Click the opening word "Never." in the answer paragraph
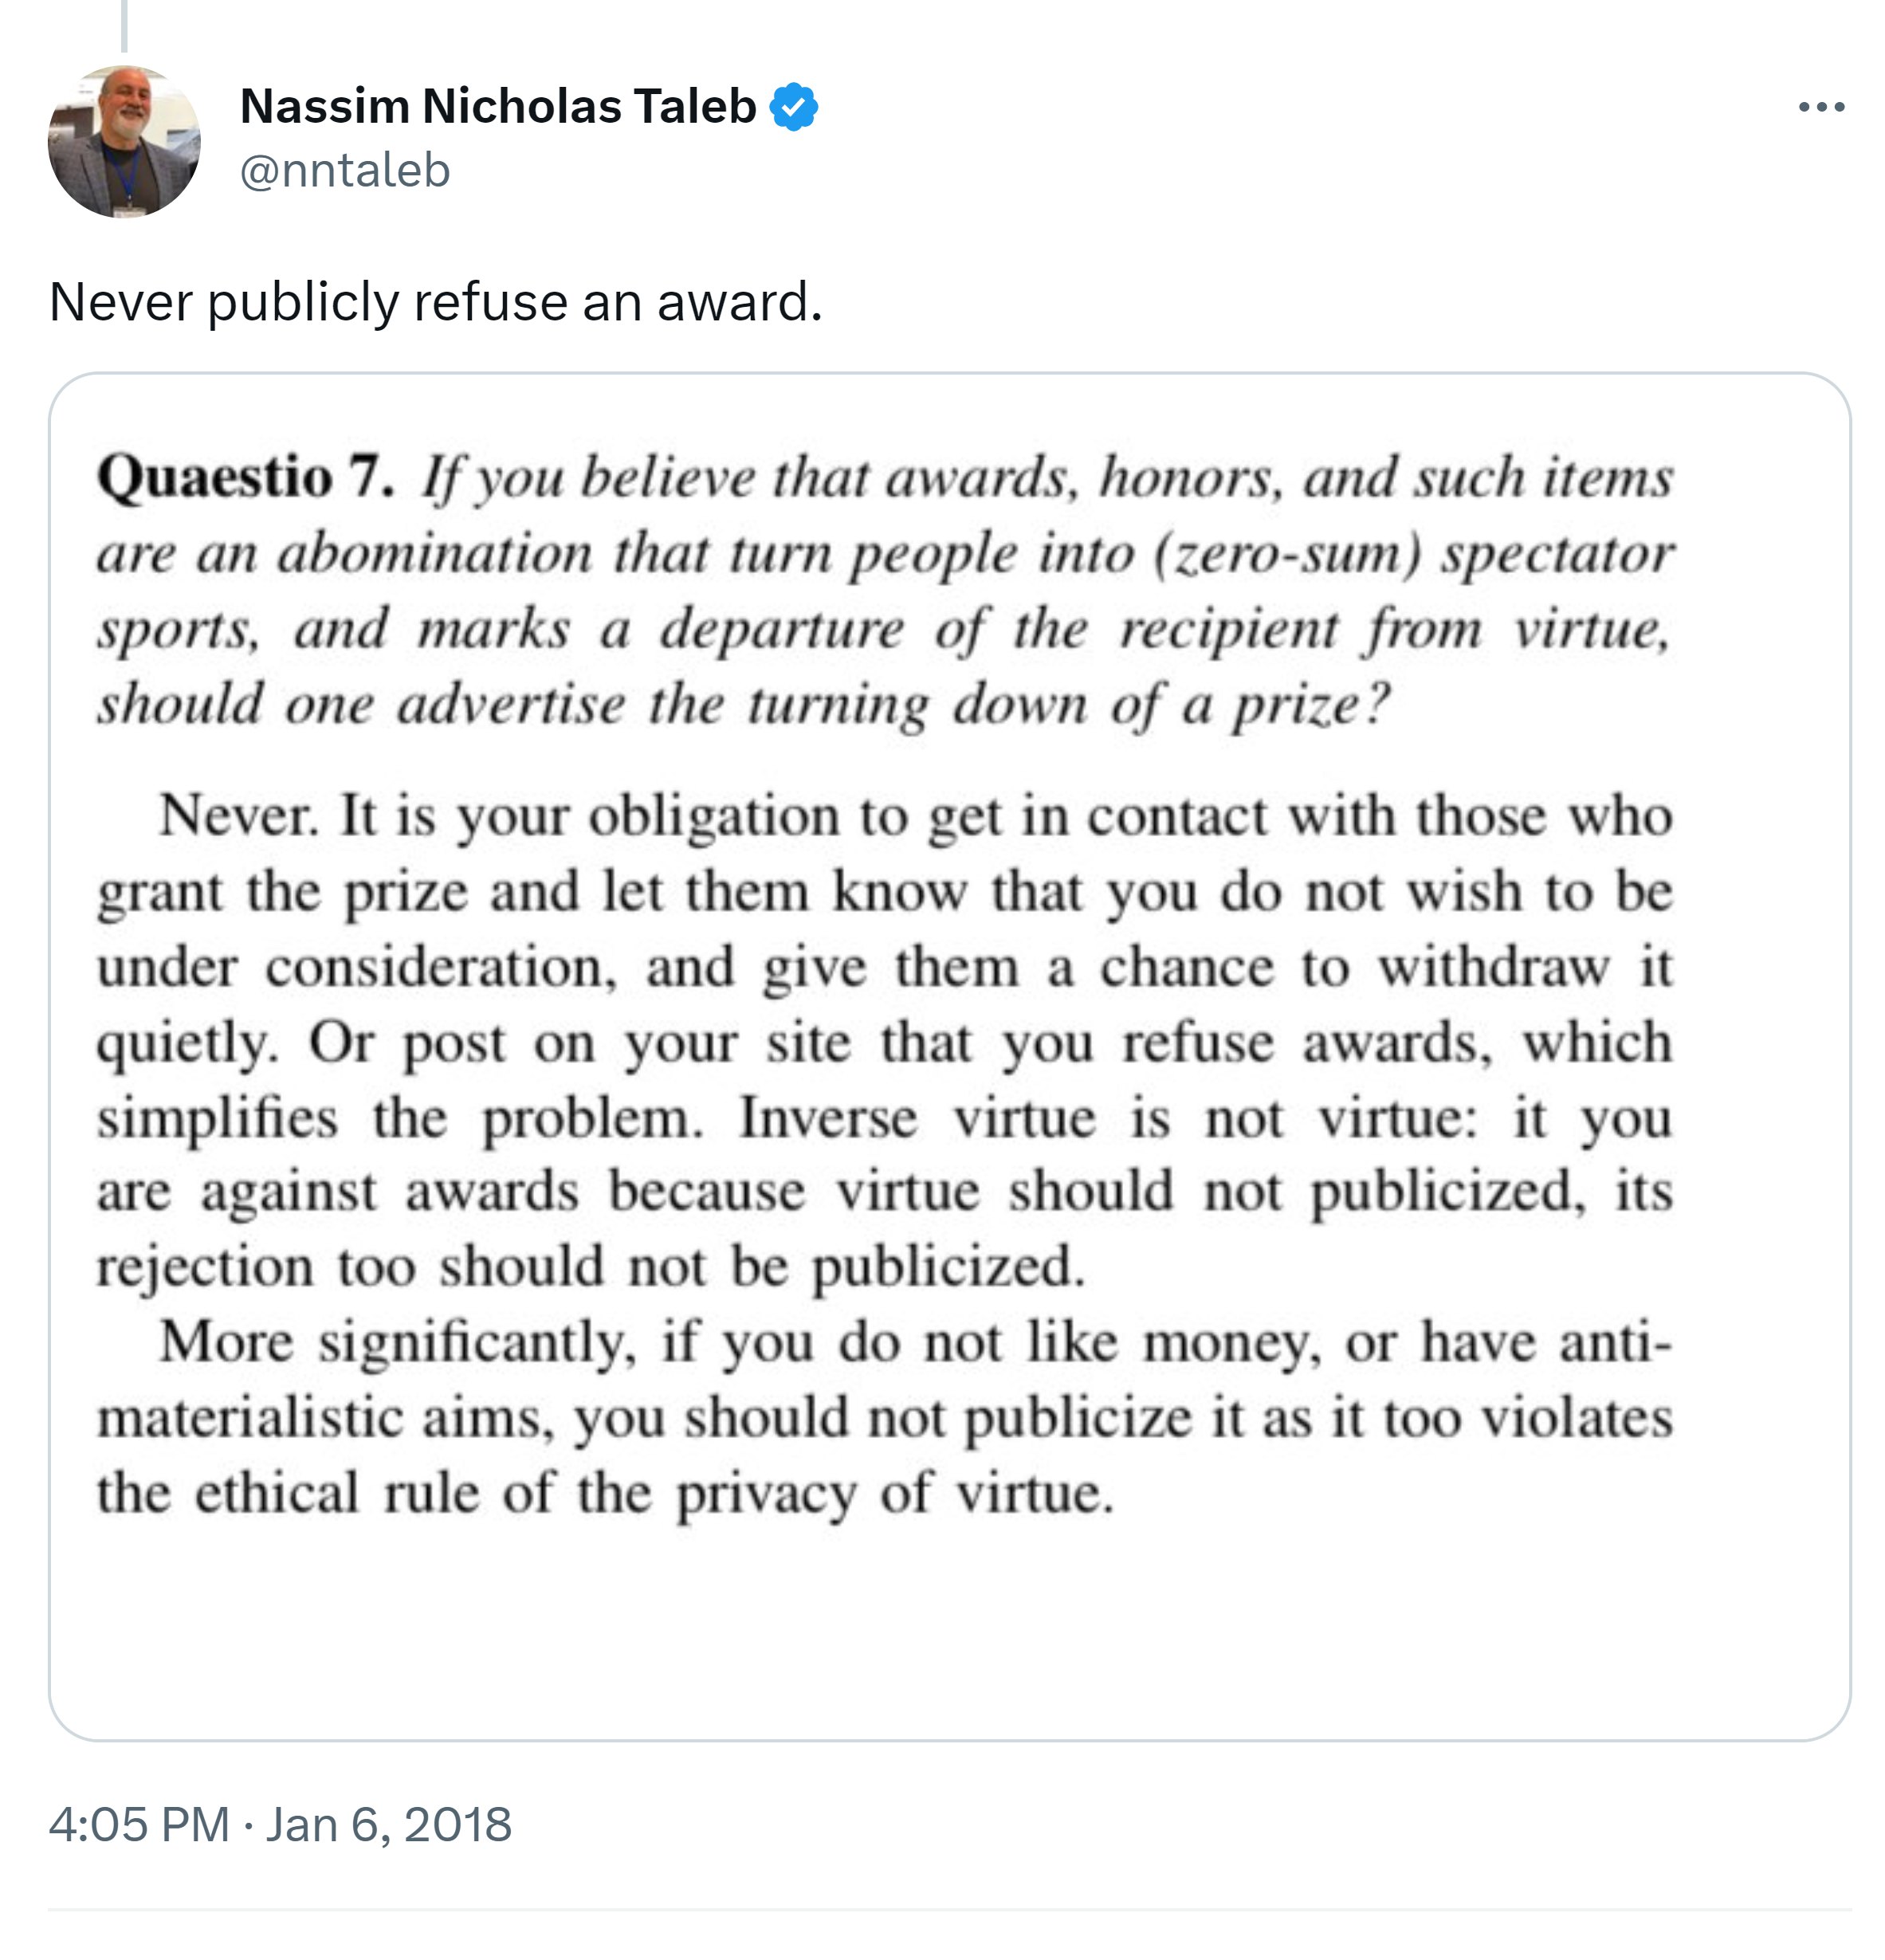Screen dimensions: 1885x1960 click(x=238, y=815)
